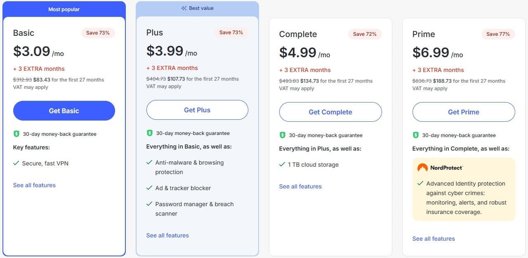Click the checkmark beside 1 TB cloud storage
Image resolution: width=528 pixels, height=258 pixels.
click(x=282, y=165)
